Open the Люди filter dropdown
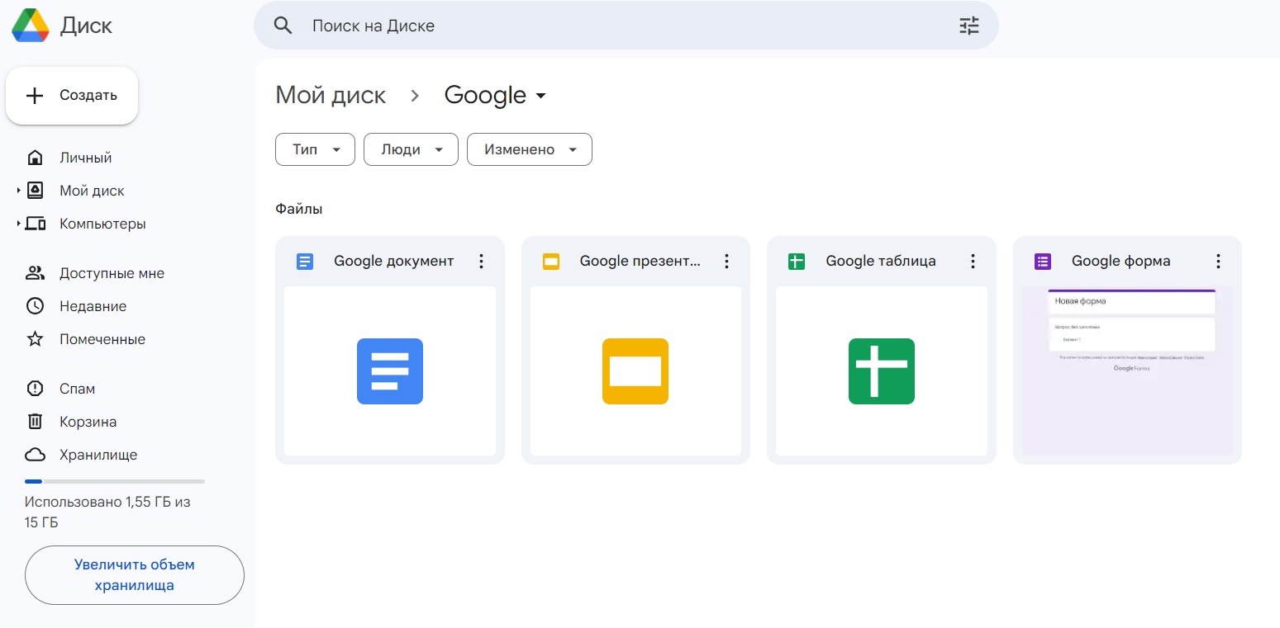Screen dimensions: 1280x628 tap(411, 149)
